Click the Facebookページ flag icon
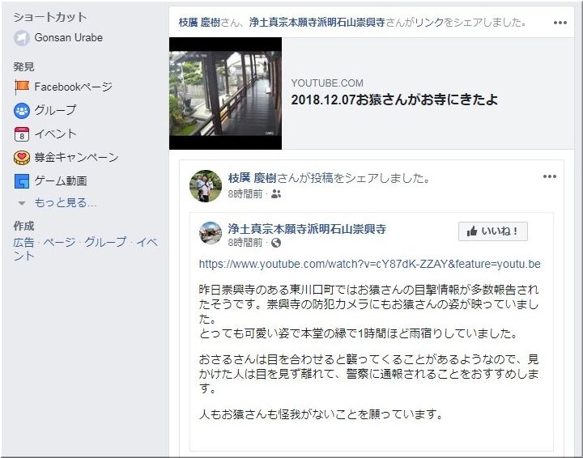Image resolution: width=583 pixels, height=458 pixels. (22, 87)
